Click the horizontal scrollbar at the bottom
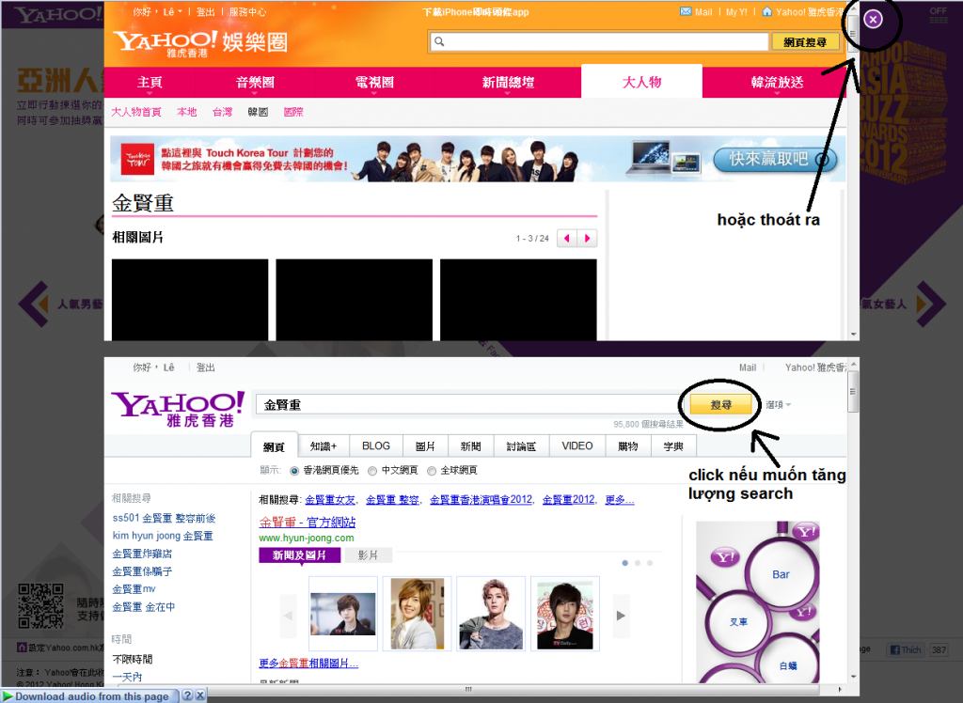This screenshot has height=703, width=963. pos(468,689)
